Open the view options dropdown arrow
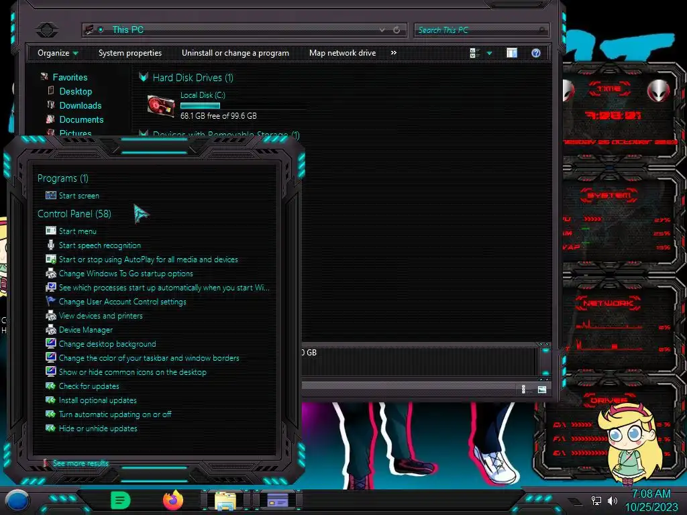This screenshot has height=515, width=687. coord(489,54)
